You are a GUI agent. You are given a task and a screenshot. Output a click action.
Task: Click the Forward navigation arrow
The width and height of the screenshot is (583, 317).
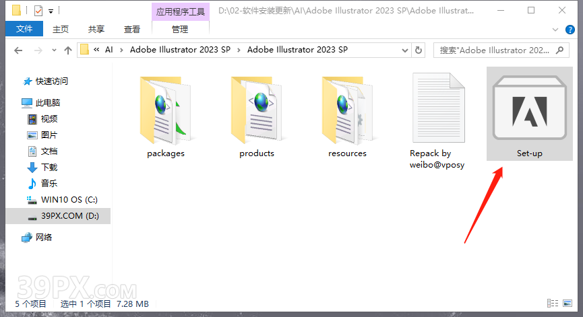tap(38, 50)
